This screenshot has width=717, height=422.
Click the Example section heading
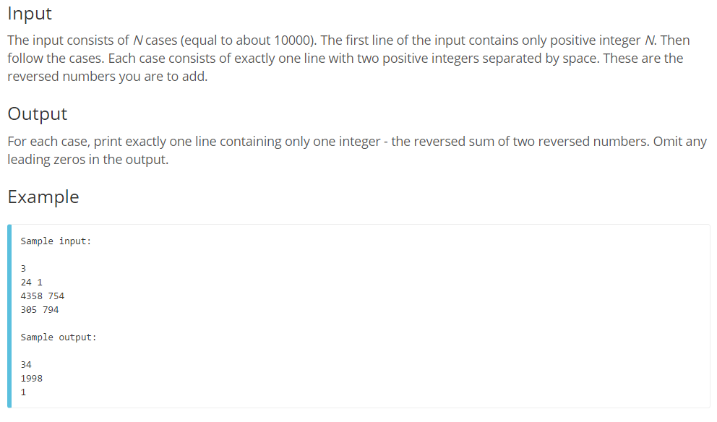click(x=43, y=197)
